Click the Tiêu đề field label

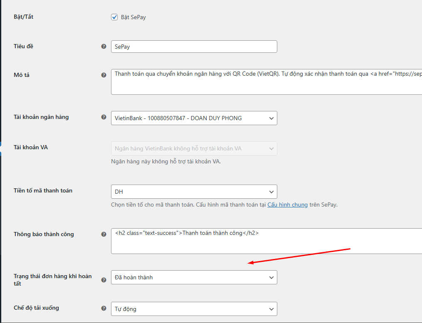point(23,46)
